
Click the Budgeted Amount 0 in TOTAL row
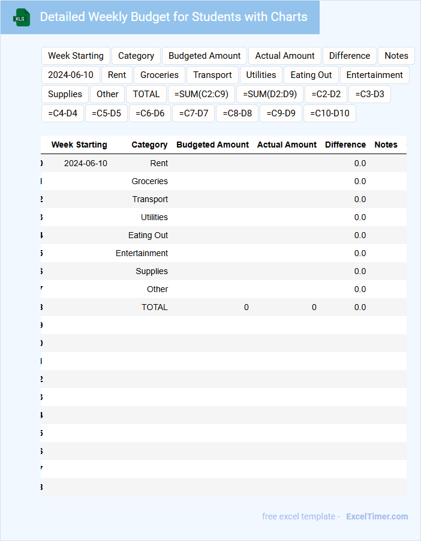click(246, 307)
